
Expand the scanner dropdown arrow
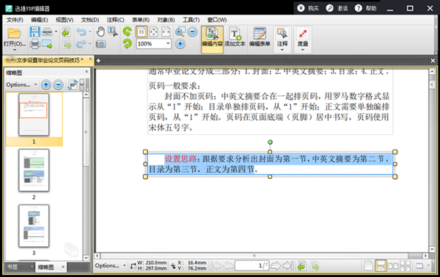click(56, 32)
